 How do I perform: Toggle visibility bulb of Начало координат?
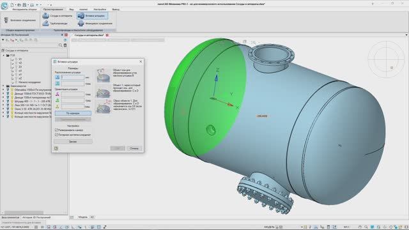[16, 82]
